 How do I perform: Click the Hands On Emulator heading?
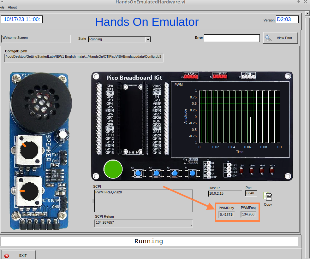click(147, 22)
